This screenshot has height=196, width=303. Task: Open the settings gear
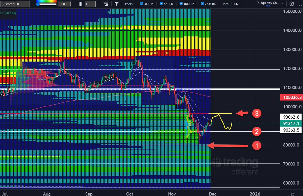(292, 4)
